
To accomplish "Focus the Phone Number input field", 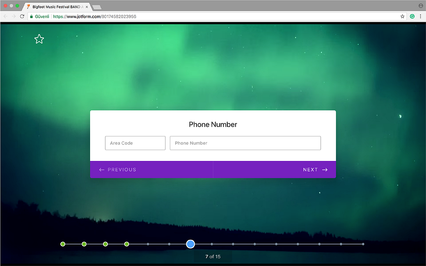I will coord(245,143).
